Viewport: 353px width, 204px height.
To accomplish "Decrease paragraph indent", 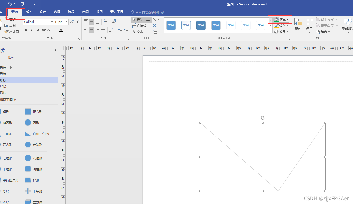I will click(120, 30).
